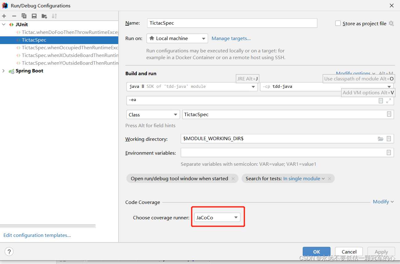Focus the Name input field

tap(232, 23)
